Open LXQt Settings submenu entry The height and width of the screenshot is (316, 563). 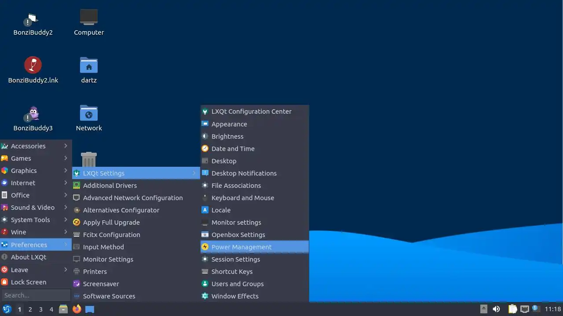click(x=136, y=173)
